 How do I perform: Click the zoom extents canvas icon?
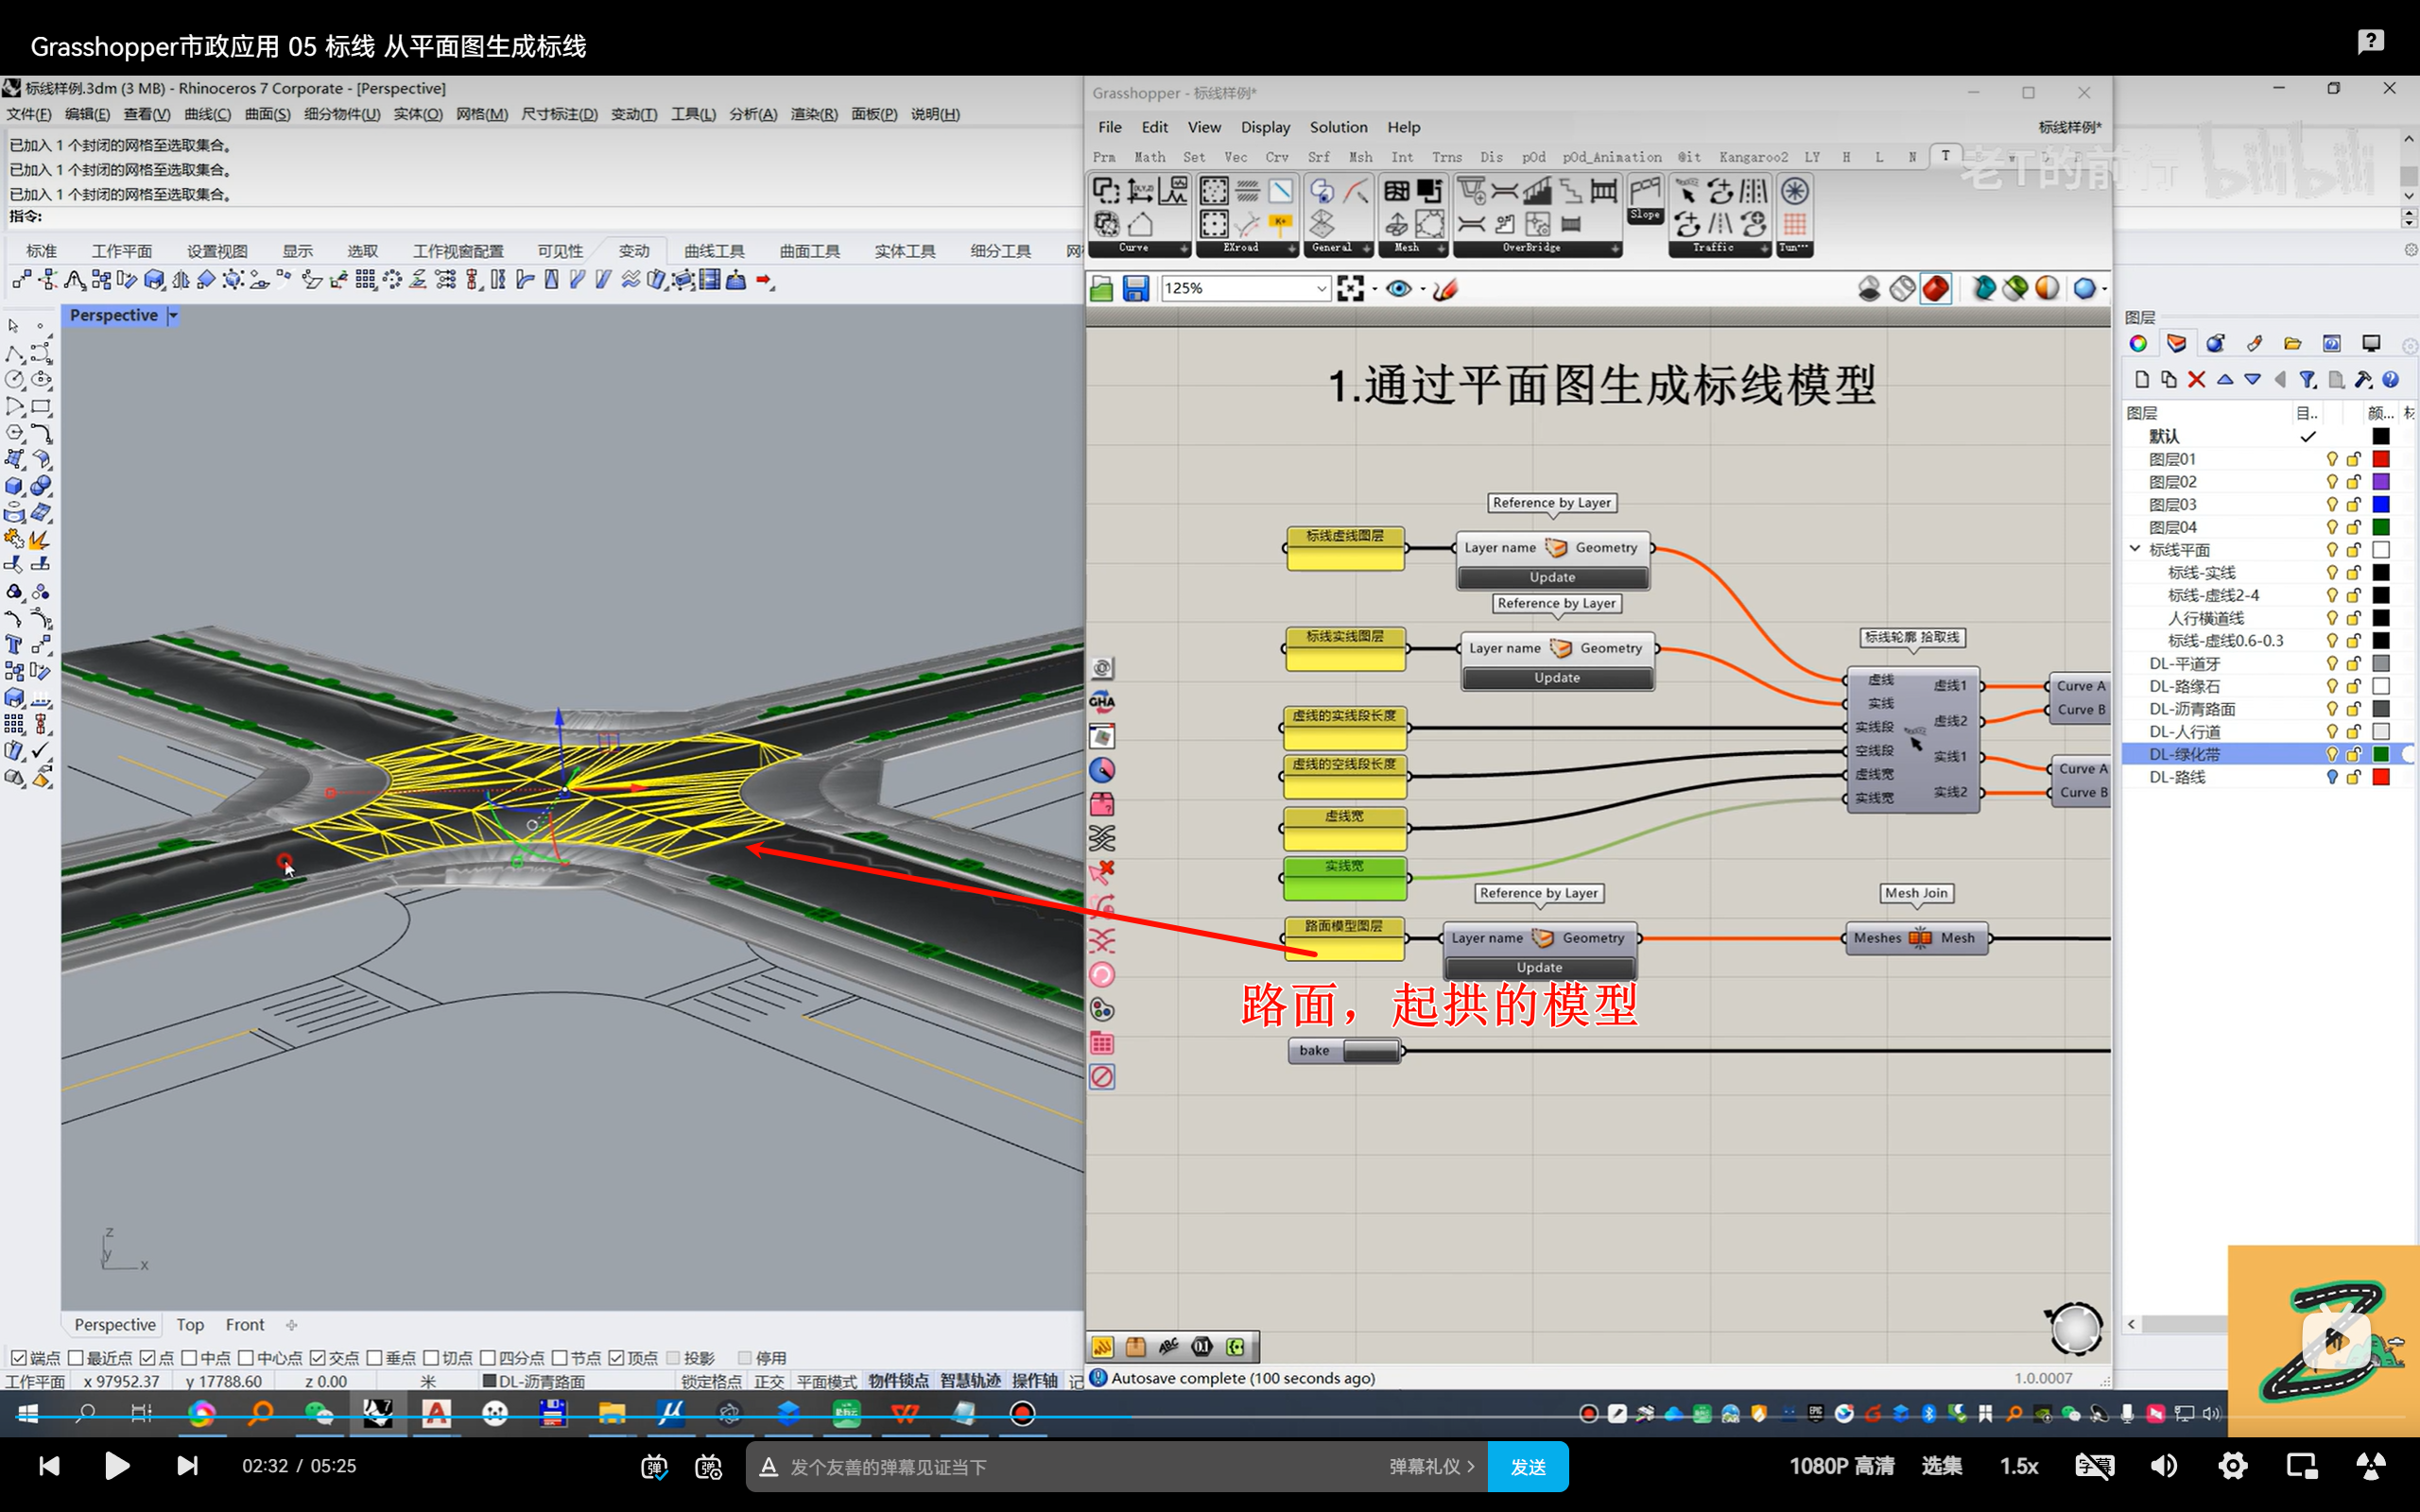click(x=1350, y=289)
